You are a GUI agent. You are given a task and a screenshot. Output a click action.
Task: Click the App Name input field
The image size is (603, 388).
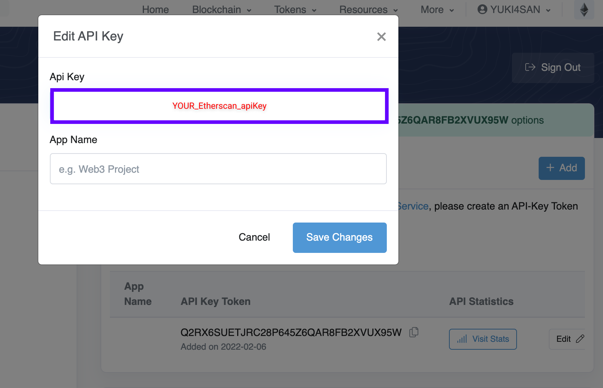218,169
